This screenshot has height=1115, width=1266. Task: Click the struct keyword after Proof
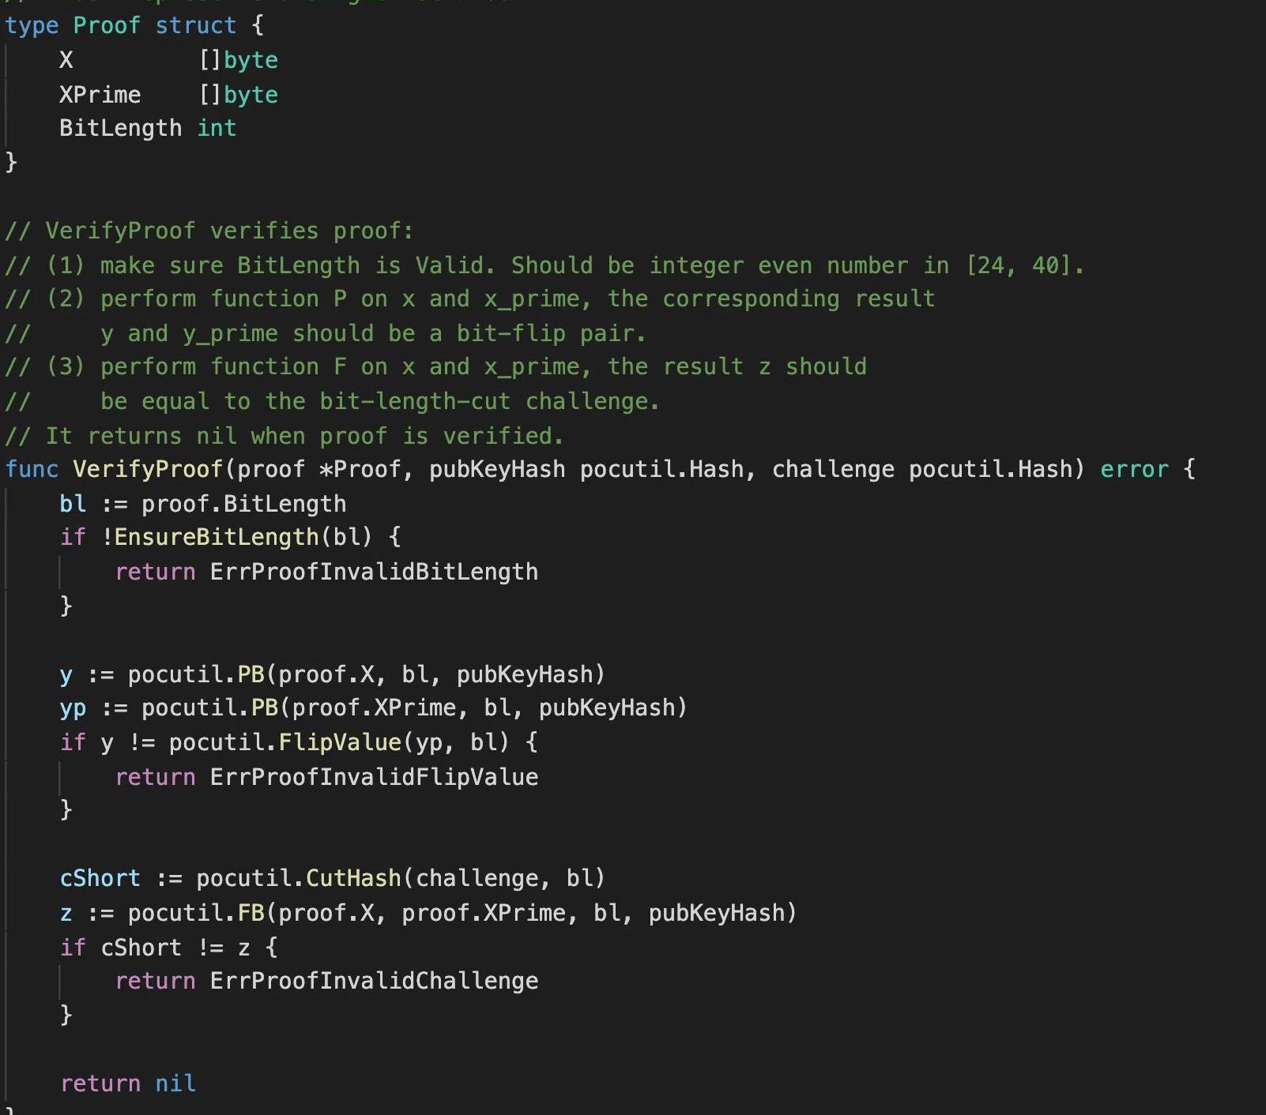pyautogui.click(x=195, y=25)
